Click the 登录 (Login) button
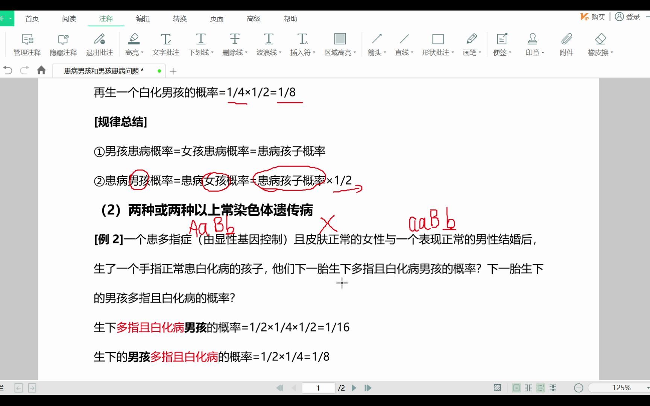The height and width of the screenshot is (406, 650). coord(627,17)
